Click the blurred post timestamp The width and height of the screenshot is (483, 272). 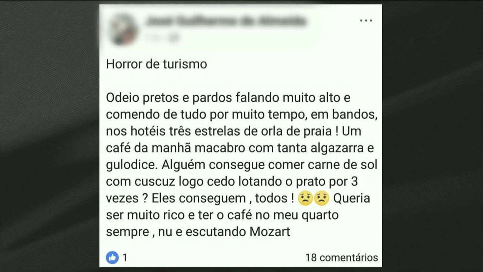coord(153,37)
